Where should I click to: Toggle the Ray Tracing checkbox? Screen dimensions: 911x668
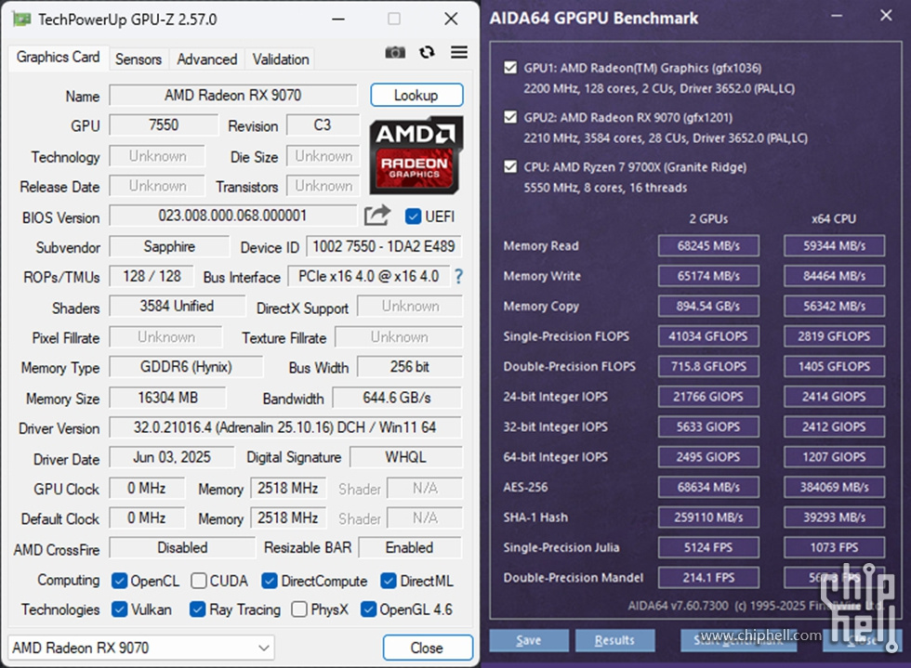click(197, 609)
